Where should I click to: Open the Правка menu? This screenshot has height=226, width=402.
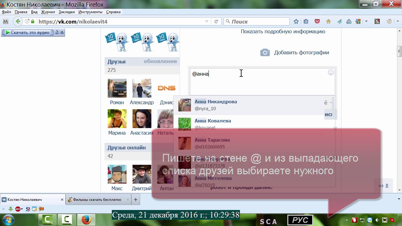[21, 12]
